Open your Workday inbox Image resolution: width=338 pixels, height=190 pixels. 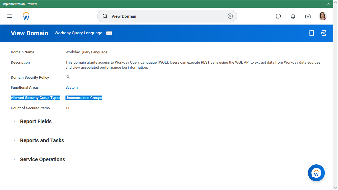click(x=308, y=16)
